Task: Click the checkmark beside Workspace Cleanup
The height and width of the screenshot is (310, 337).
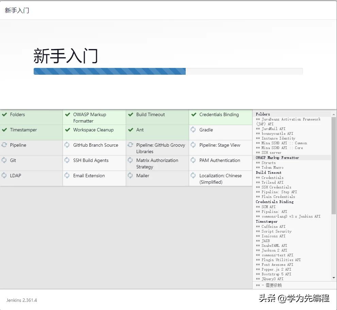Action: 68,130
